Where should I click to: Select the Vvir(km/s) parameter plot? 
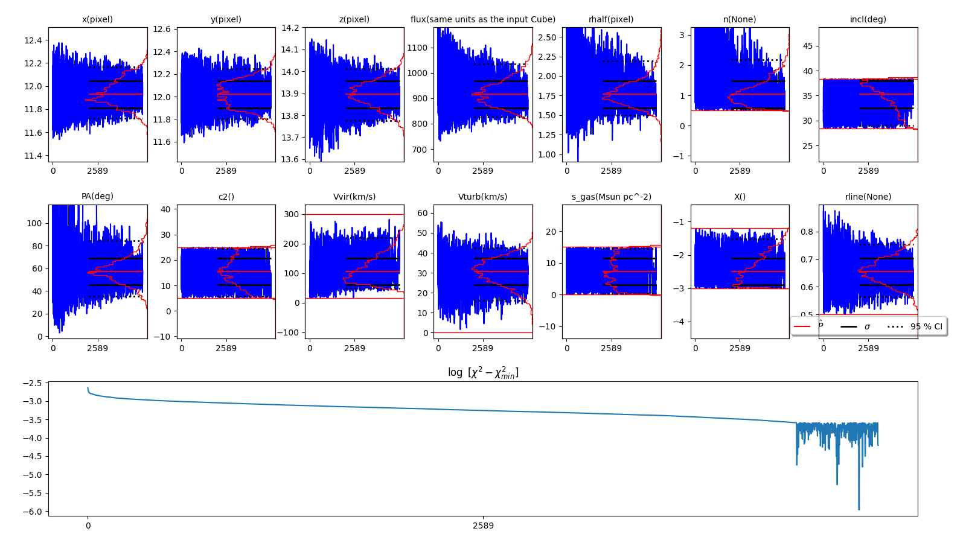tap(354, 271)
